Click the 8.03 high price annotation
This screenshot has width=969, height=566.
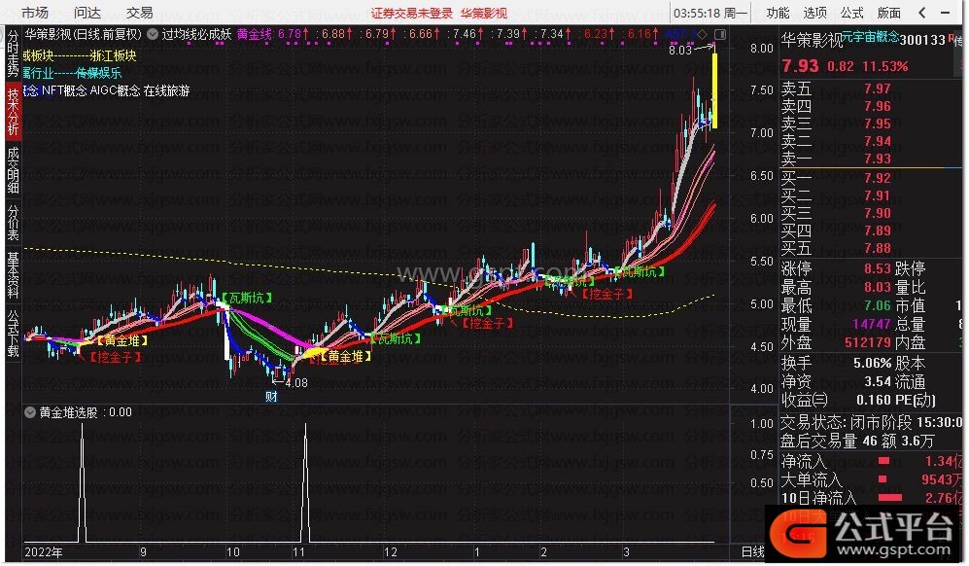coord(679,51)
